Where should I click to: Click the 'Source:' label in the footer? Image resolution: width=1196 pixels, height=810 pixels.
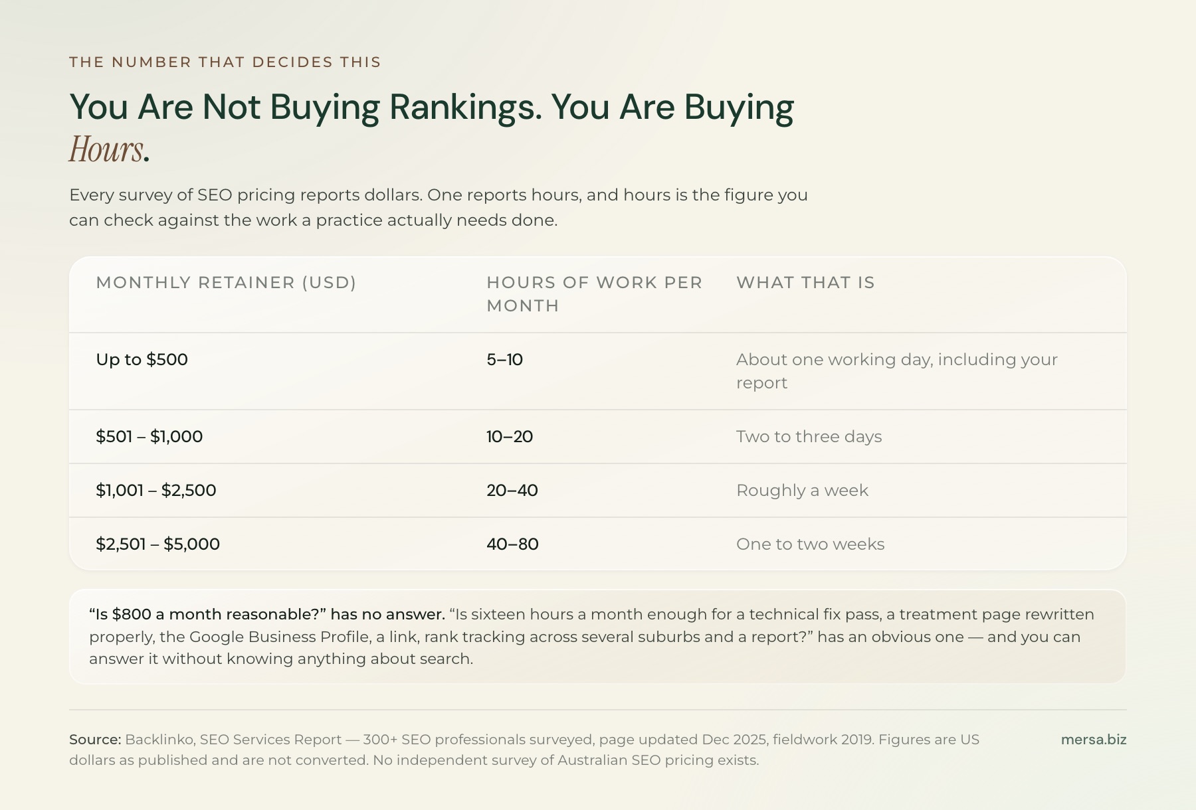(95, 740)
